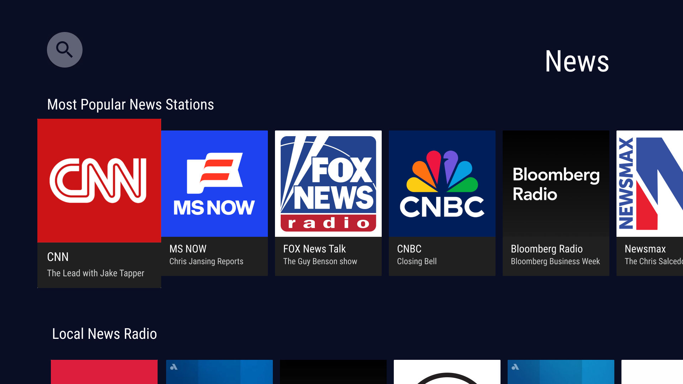Select the second local station blue tile
Image resolution: width=683 pixels, height=384 pixels.
coord(219,372)
